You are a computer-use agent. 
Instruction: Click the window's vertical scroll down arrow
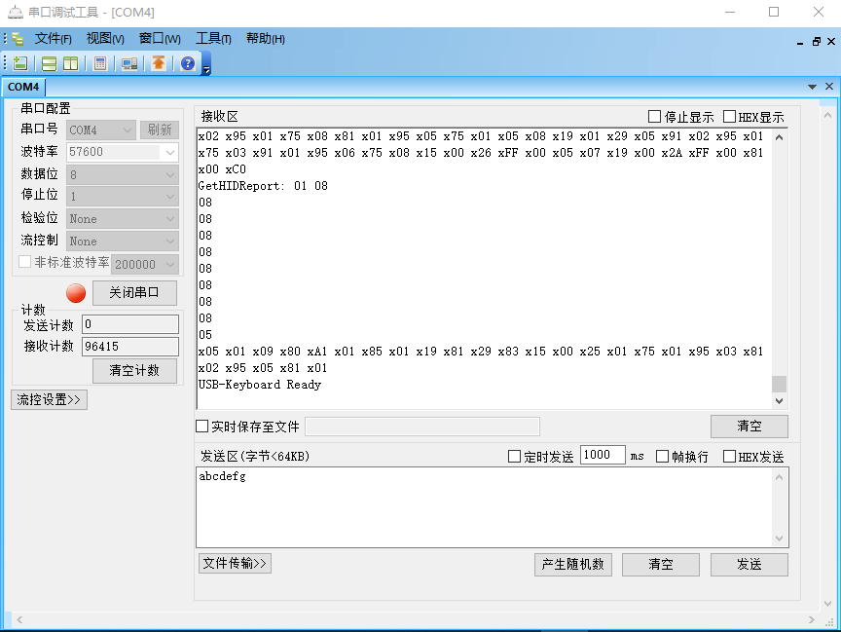(x=827, y=604)
